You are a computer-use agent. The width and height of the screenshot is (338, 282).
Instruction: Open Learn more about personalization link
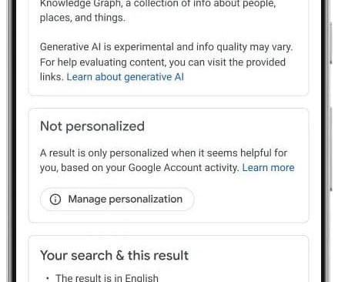(x=268, y=168)
